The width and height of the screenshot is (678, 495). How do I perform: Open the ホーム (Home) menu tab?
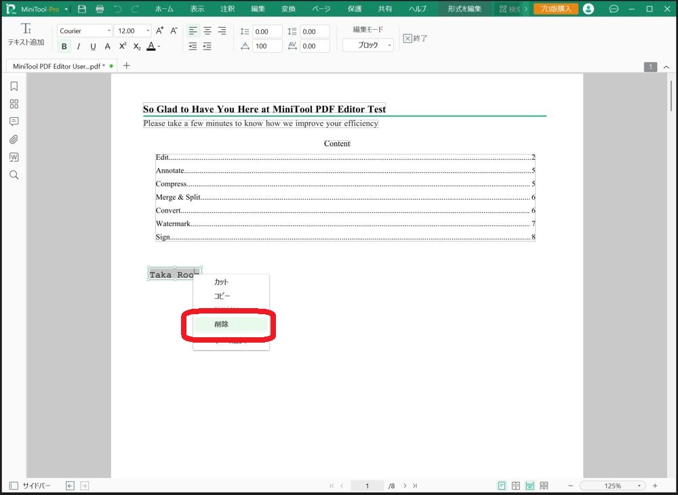coord(164,9)
